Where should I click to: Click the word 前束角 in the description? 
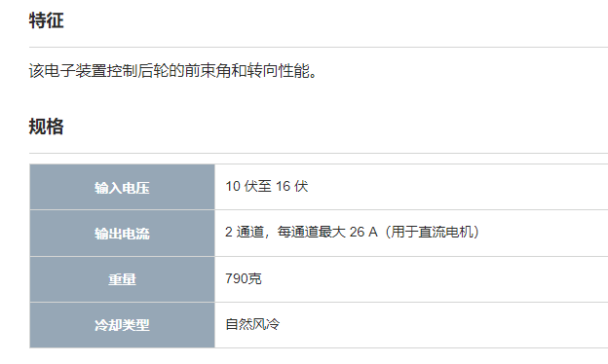tap(208, 71)
